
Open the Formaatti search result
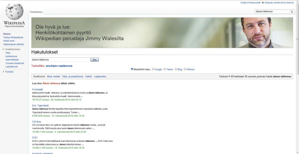38,89
